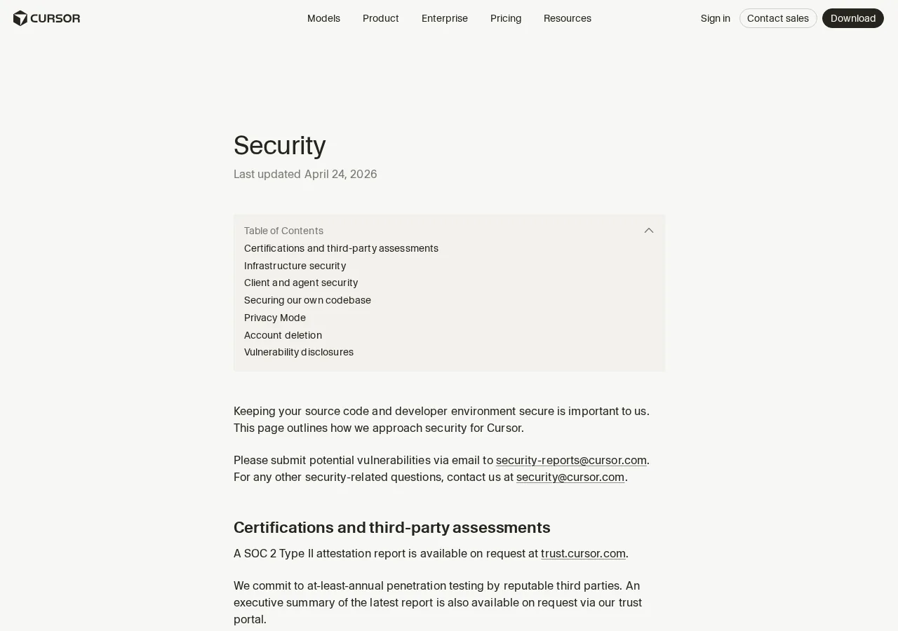Jump to Client and agent security
Viewport: 898px width, 631px height.
pos(301,283)
